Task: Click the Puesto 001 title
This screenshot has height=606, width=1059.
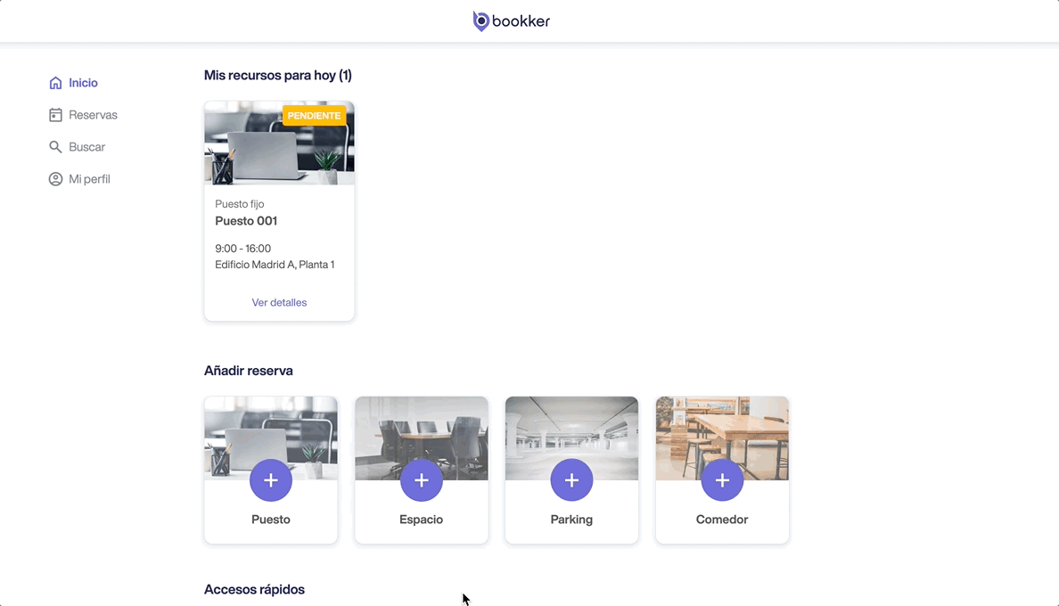Action: tap(246, 221)
